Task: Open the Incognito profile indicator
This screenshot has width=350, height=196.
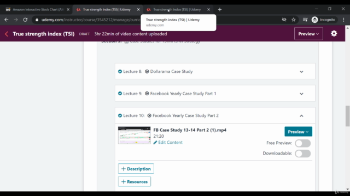Action: 323,20
